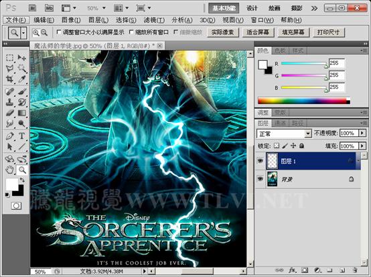The width and height of the screenshot is (371, 277).
Task: Select the Horizontal Type tool
Action: point(22,136)
